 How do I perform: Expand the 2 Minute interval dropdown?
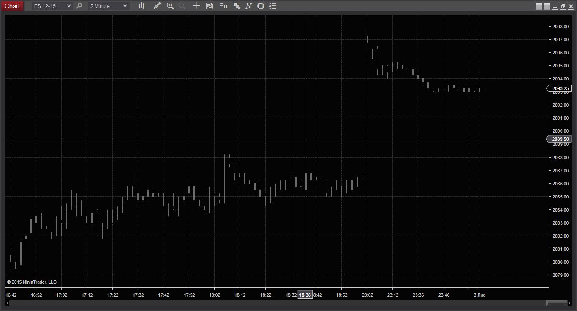click(x=108, y=6)
